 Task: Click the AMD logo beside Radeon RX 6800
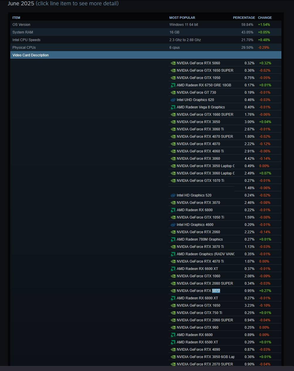click(x=173, y=210)
